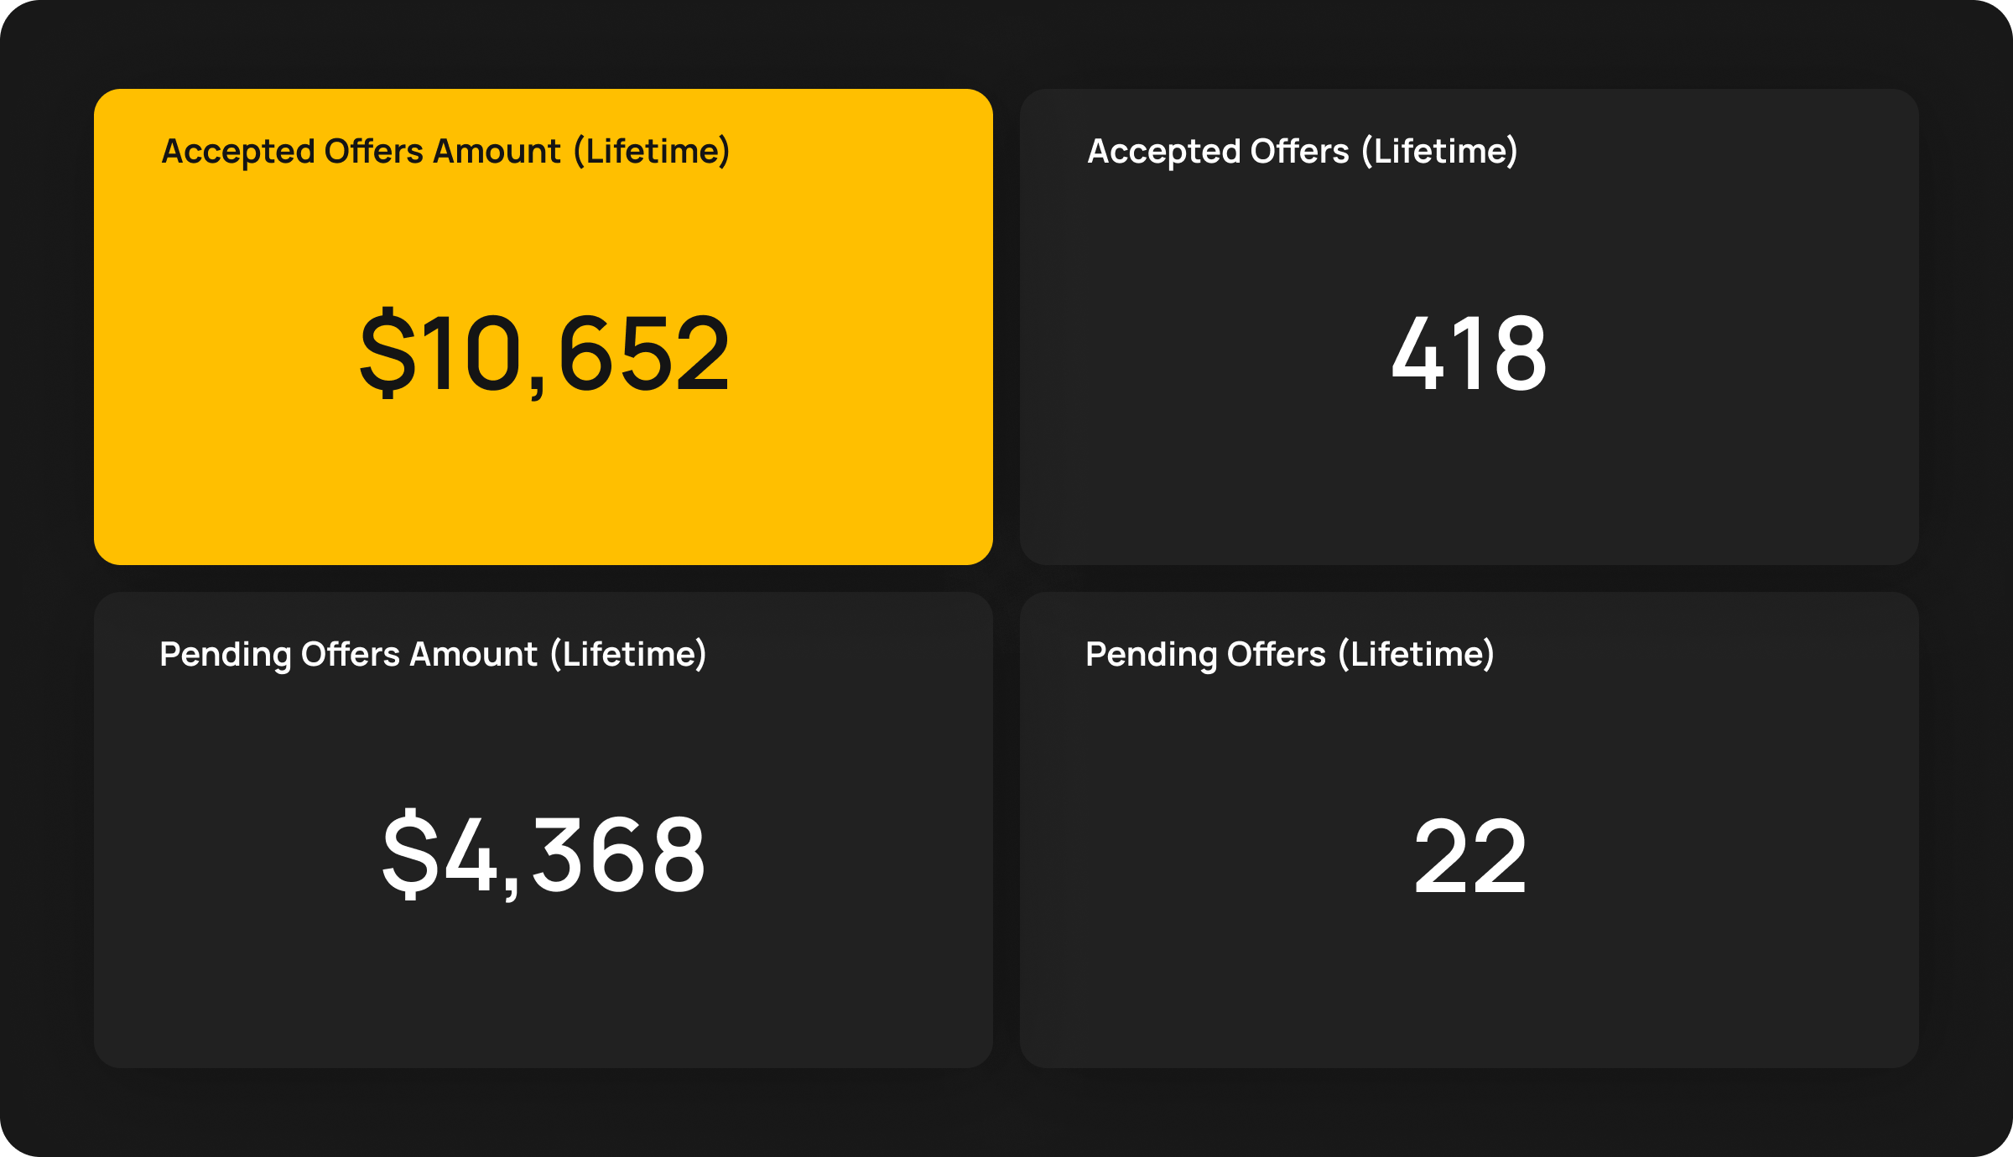The width and height of the screenshot is (2013, 1157).
Task: Click "(Lifetime)" in the yellow card title
Action: pos(652,152)
